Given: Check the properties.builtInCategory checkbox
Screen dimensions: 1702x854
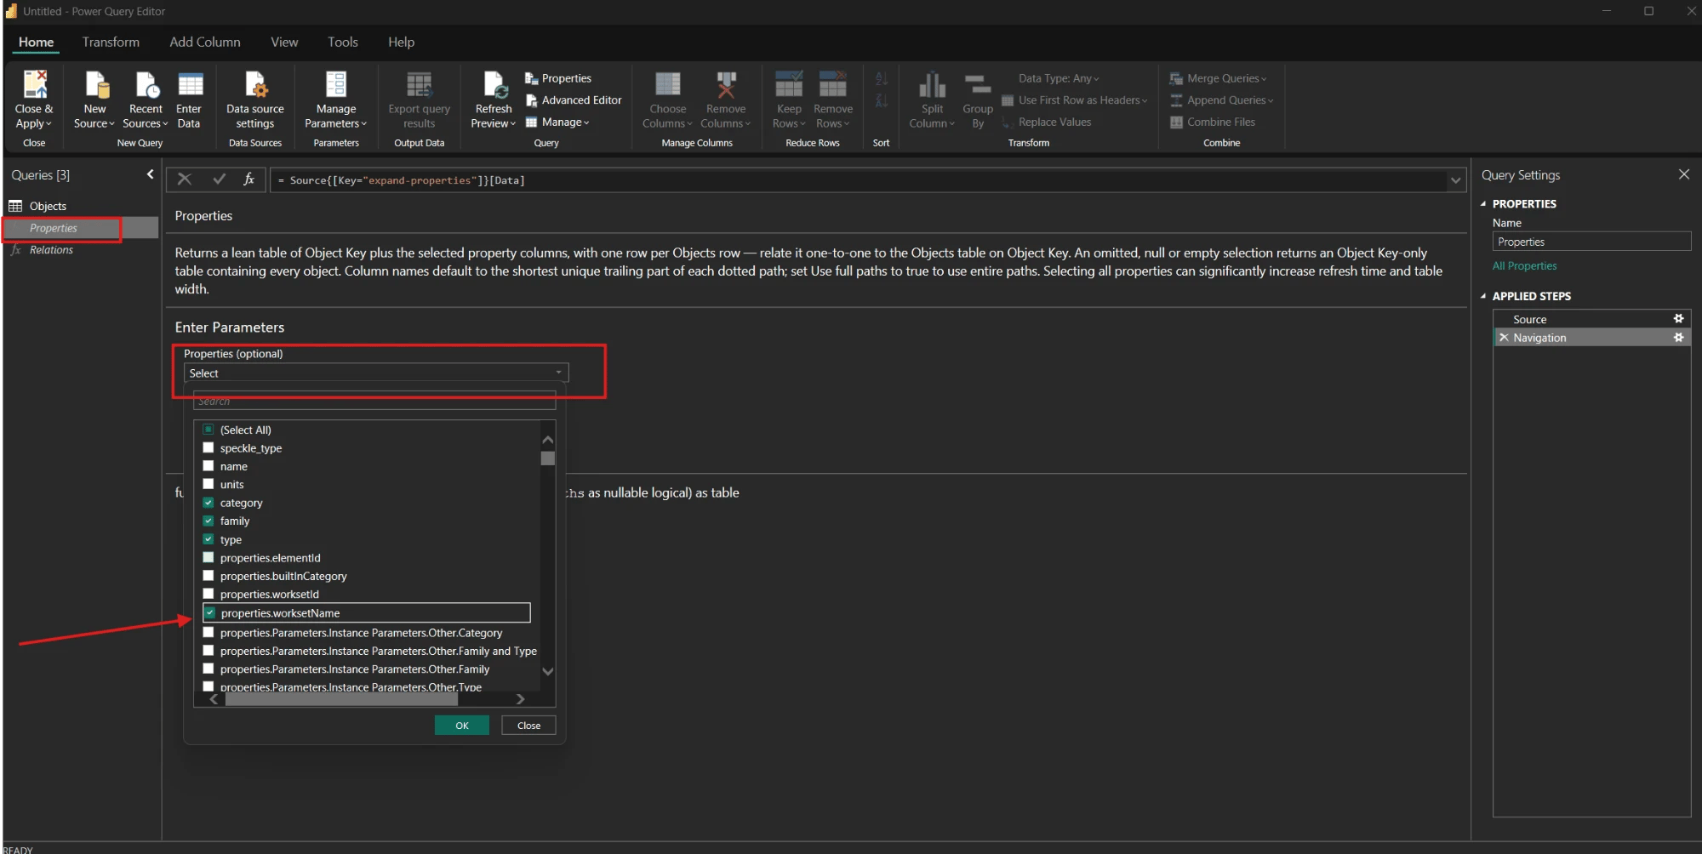Looking at the screenshot, I should [208, 576].
